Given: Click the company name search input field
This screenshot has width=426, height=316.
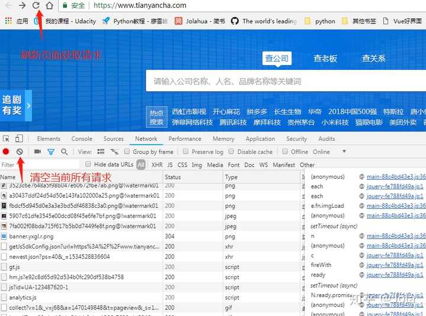Looking at the screenshot, I should click(x=286, y=81).
